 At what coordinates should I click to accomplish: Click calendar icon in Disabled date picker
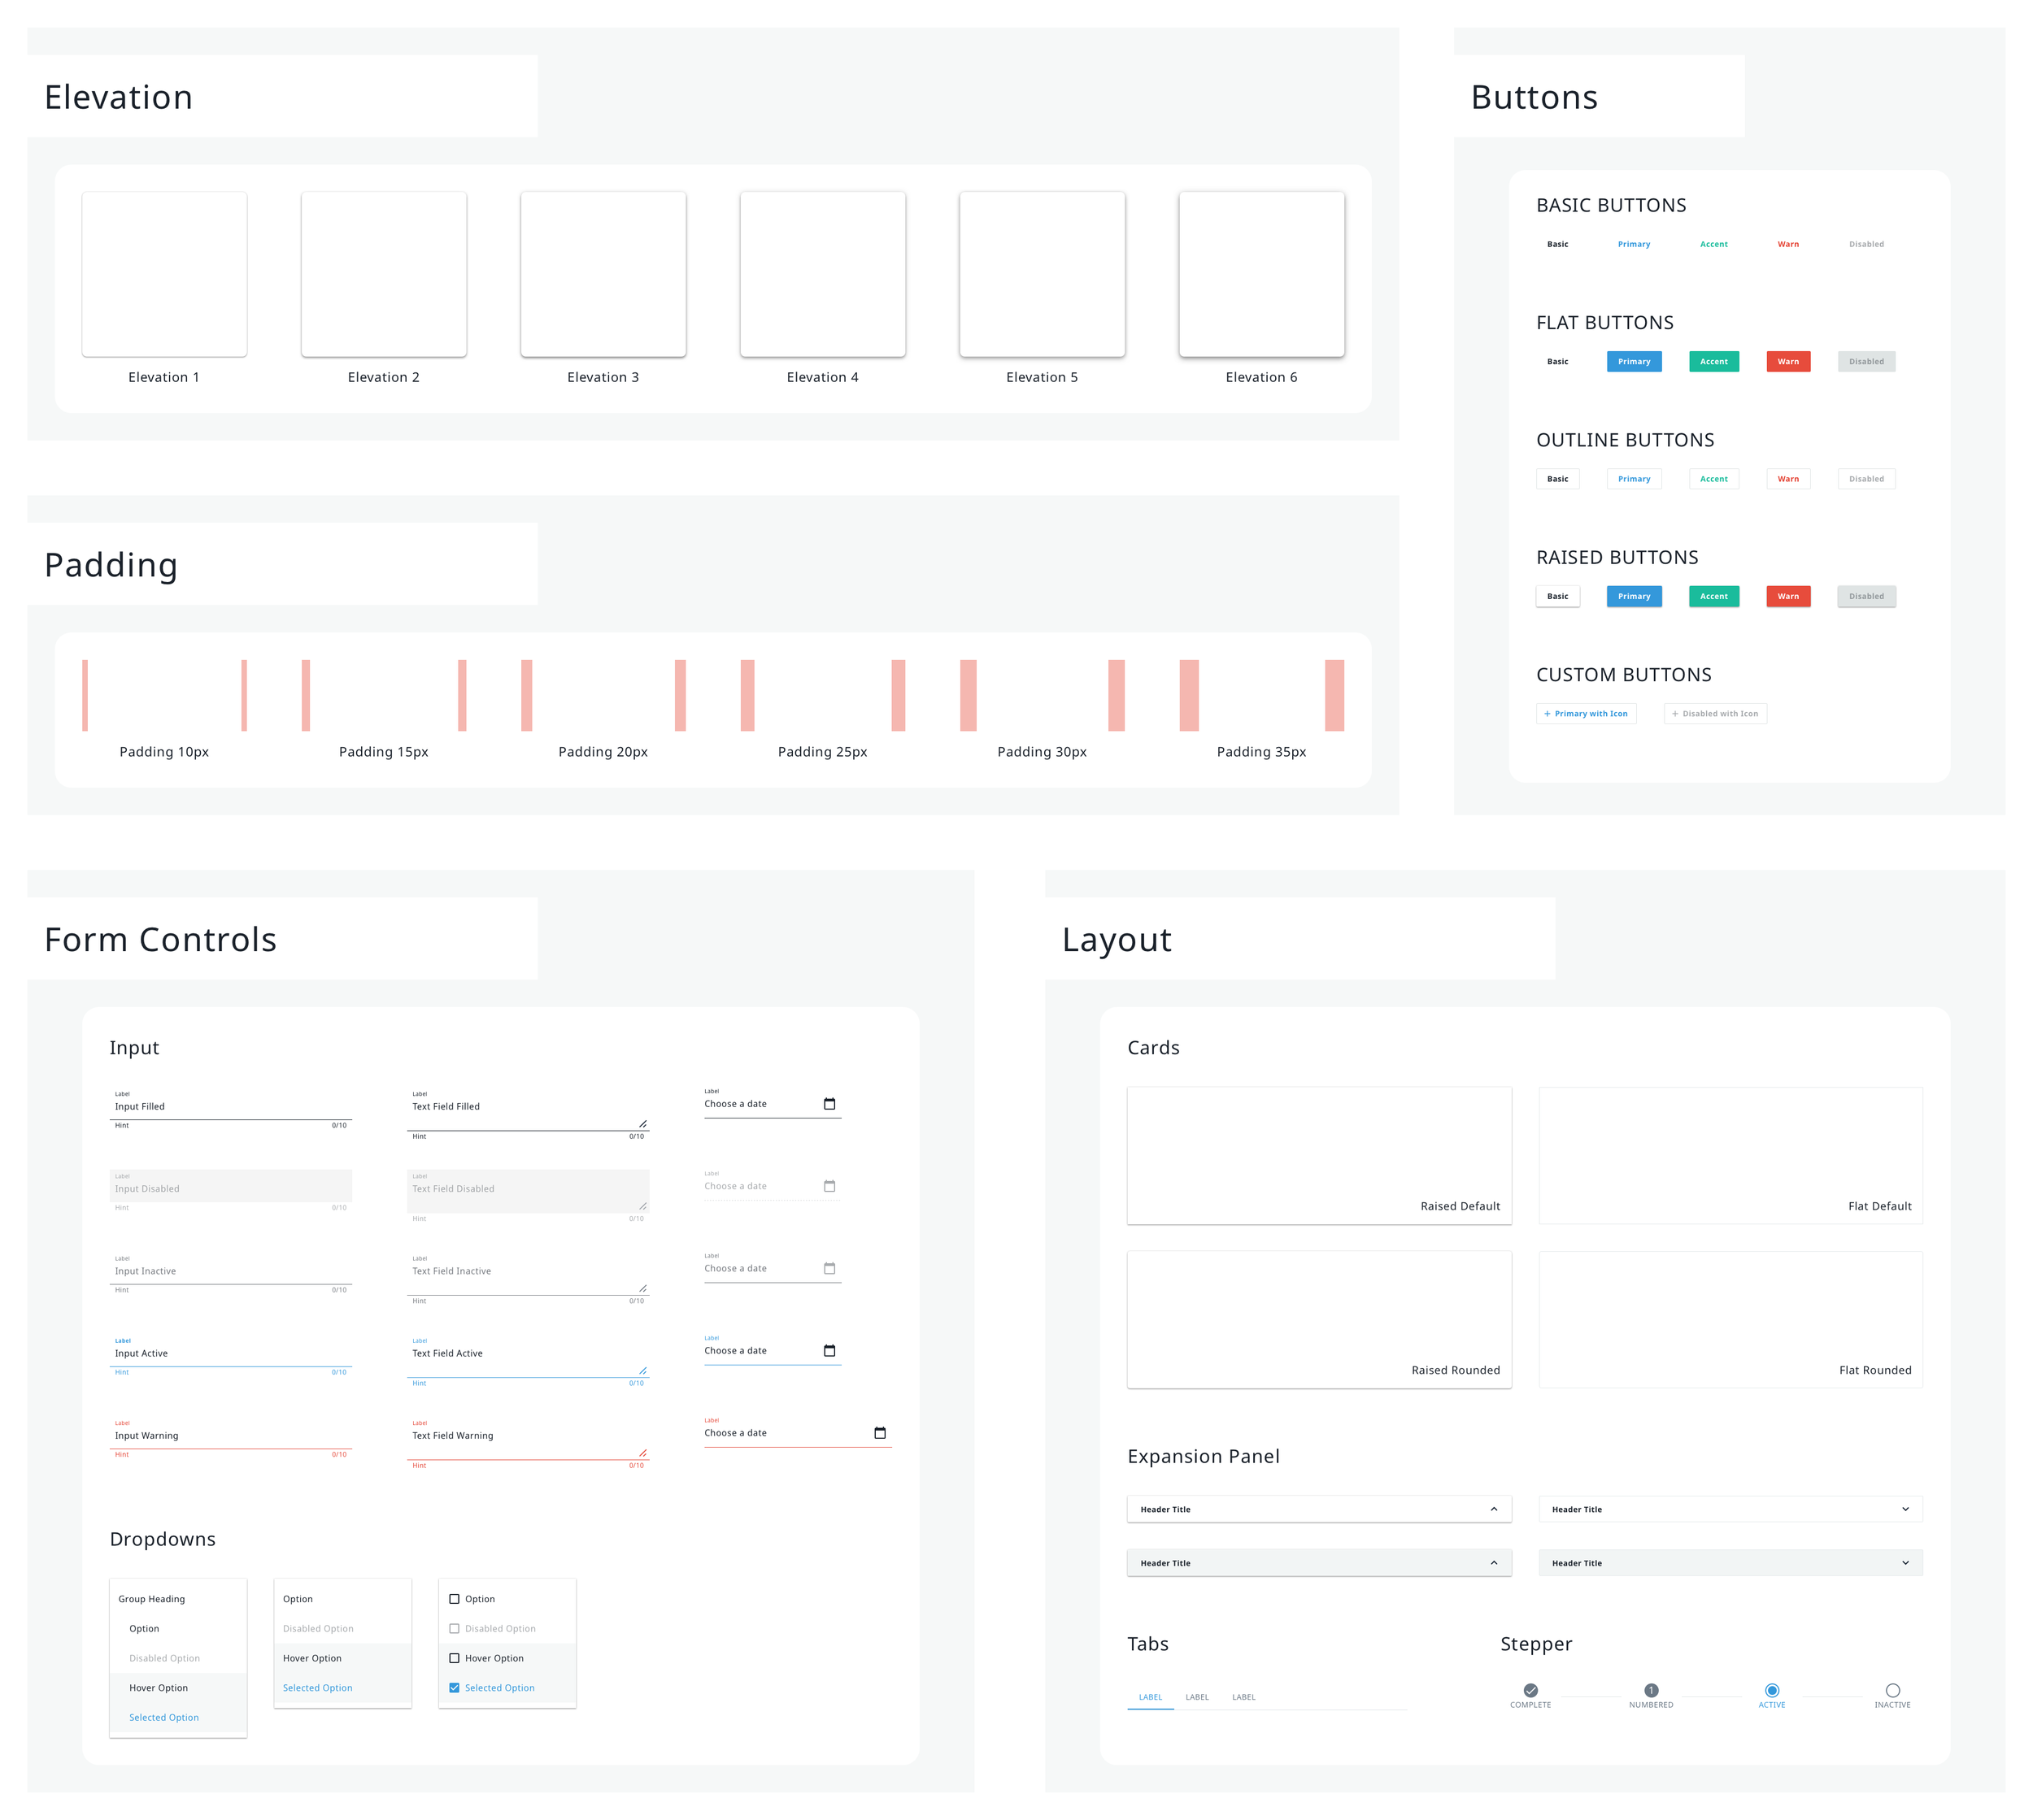(829, 1186)
